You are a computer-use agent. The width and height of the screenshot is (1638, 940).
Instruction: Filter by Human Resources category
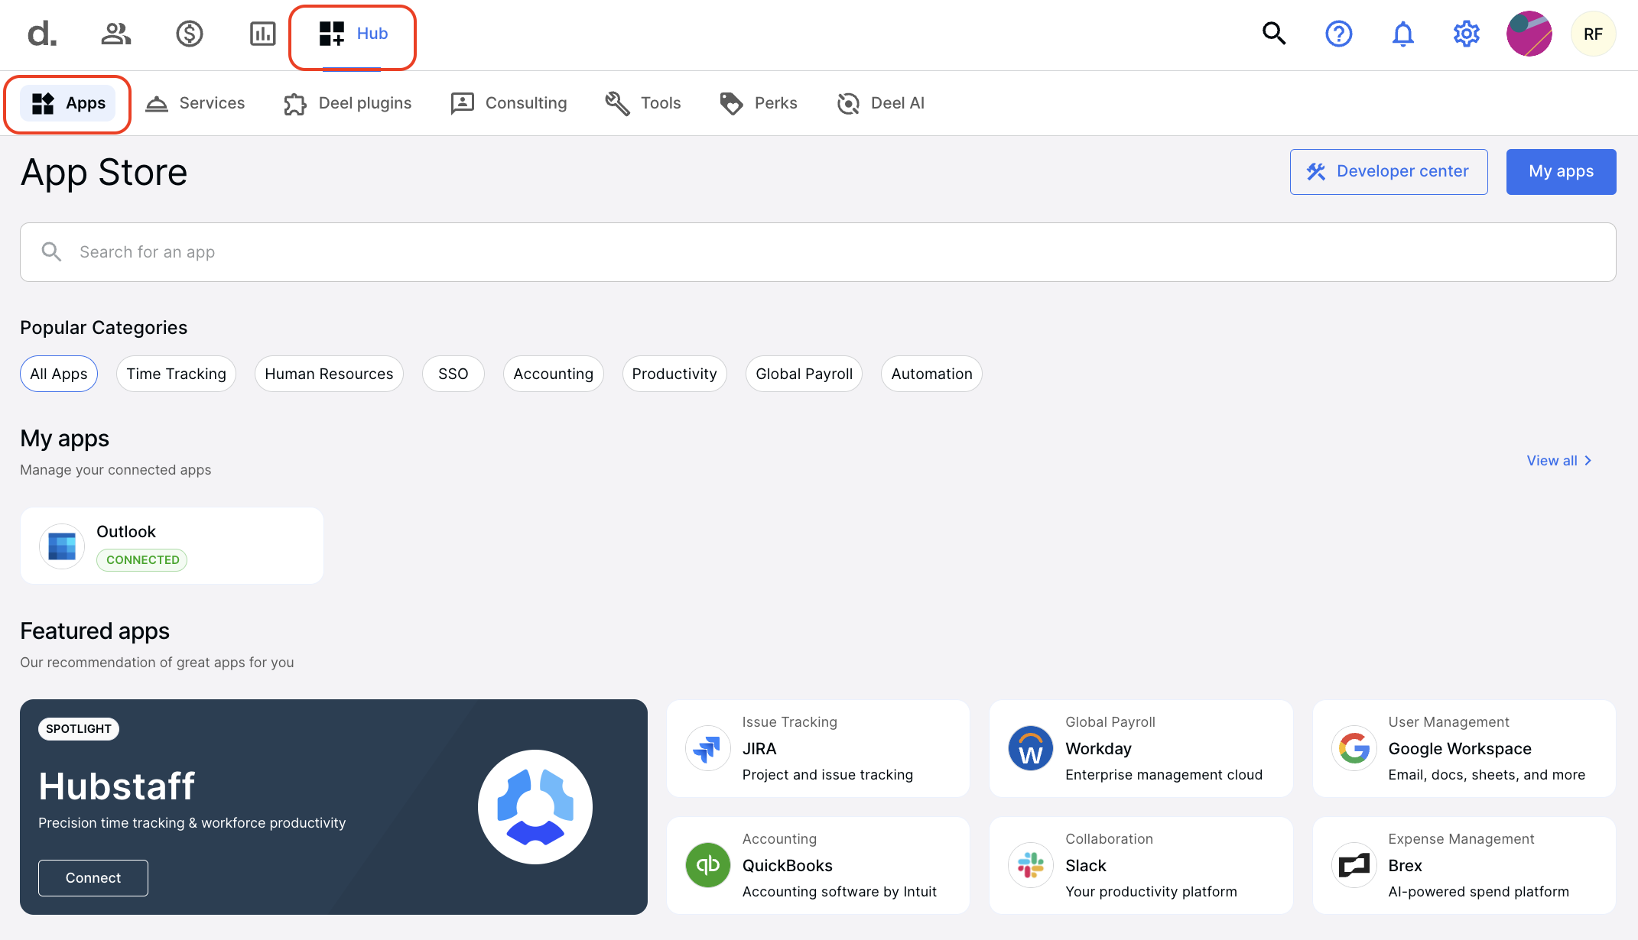[329, 374]
